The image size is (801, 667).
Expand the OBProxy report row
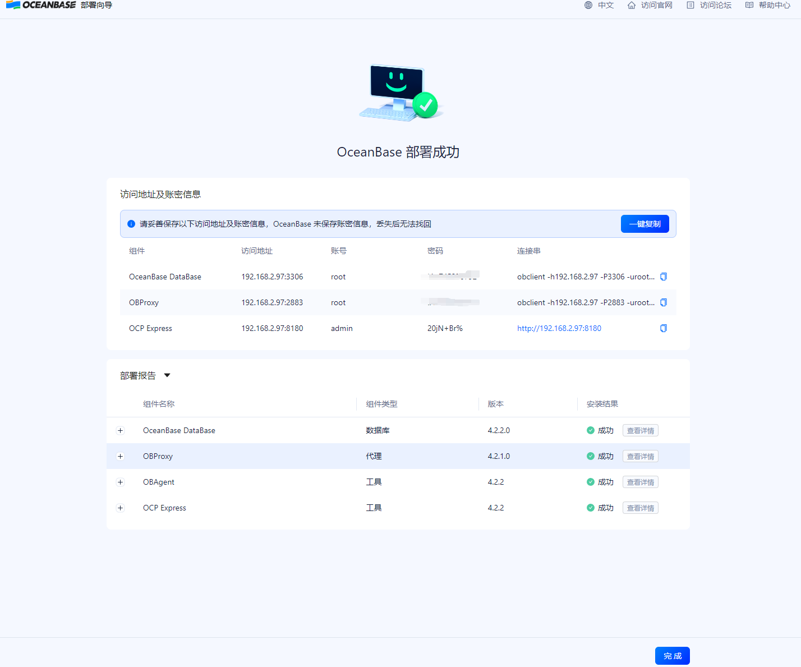[x=120, y=456]
